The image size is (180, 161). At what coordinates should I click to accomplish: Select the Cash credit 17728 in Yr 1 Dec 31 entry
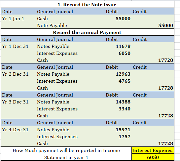165,60
